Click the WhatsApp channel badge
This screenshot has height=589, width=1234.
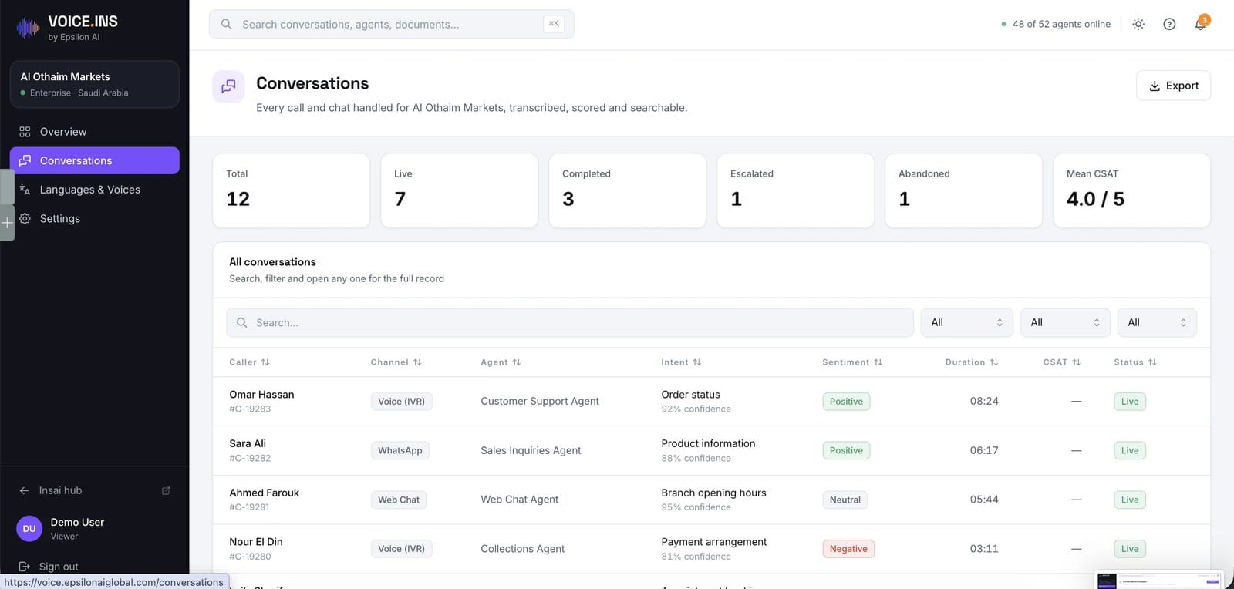[400, 450]
